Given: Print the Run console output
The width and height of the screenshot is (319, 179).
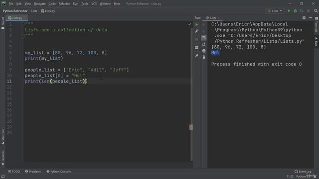Looking at the screenshot, I should [204, 51].
